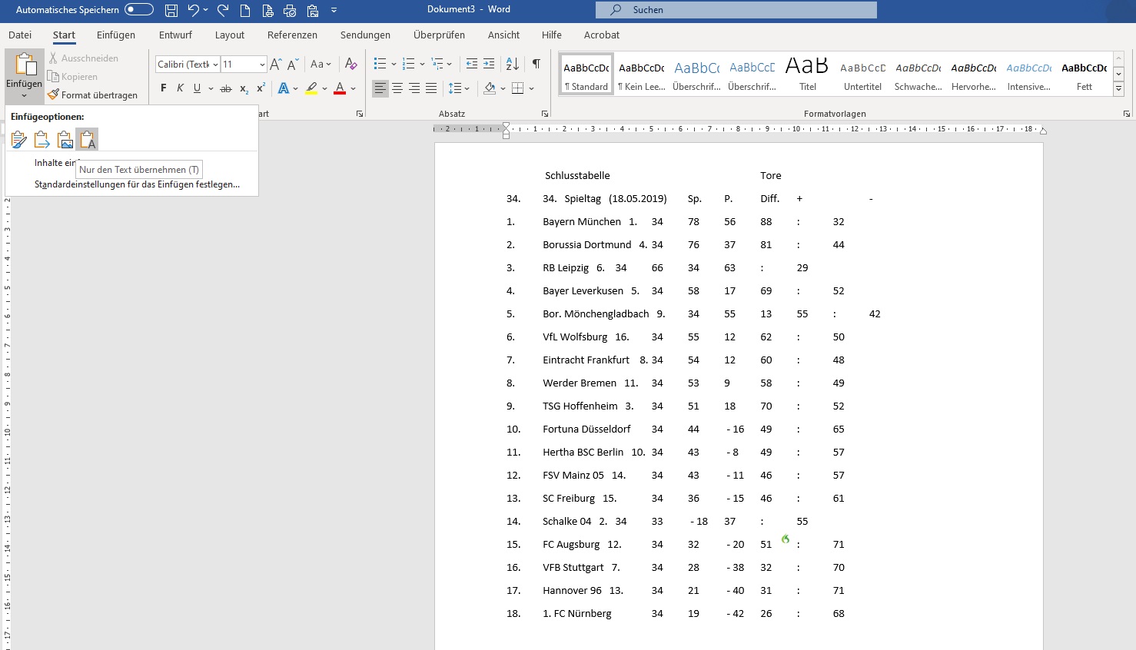The width and height of the screenshot is (1136, 650).
Task: Apply strikethrough formatting
Action: click(225, 88)
